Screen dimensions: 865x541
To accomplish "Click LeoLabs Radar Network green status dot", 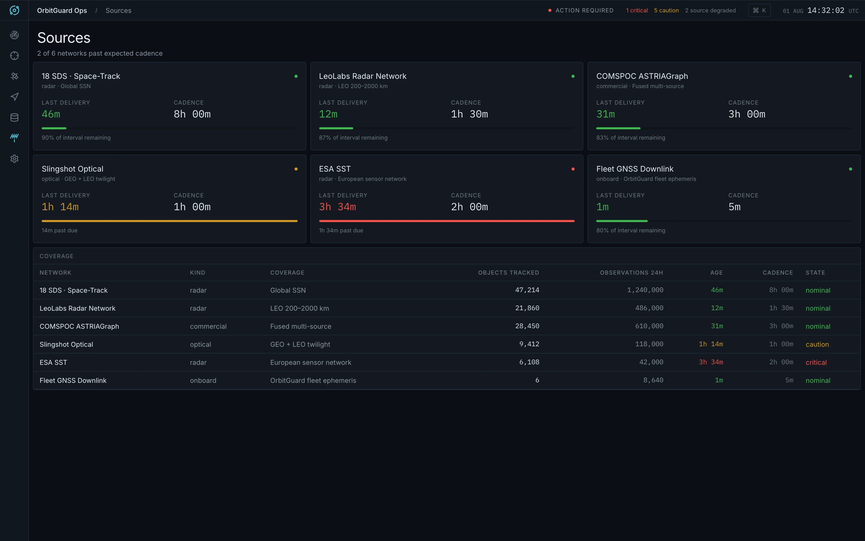I will (x=573, y=76).
